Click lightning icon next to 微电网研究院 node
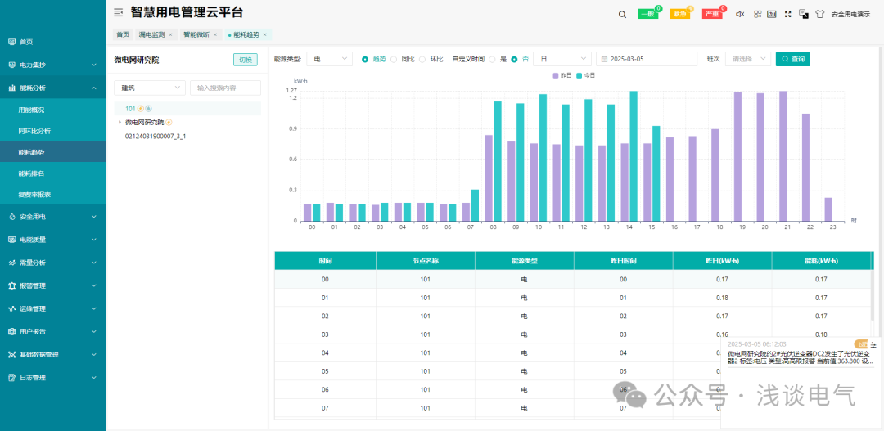Image resolution: width=884 pixels, height=431 pixels. coord(169,122)
